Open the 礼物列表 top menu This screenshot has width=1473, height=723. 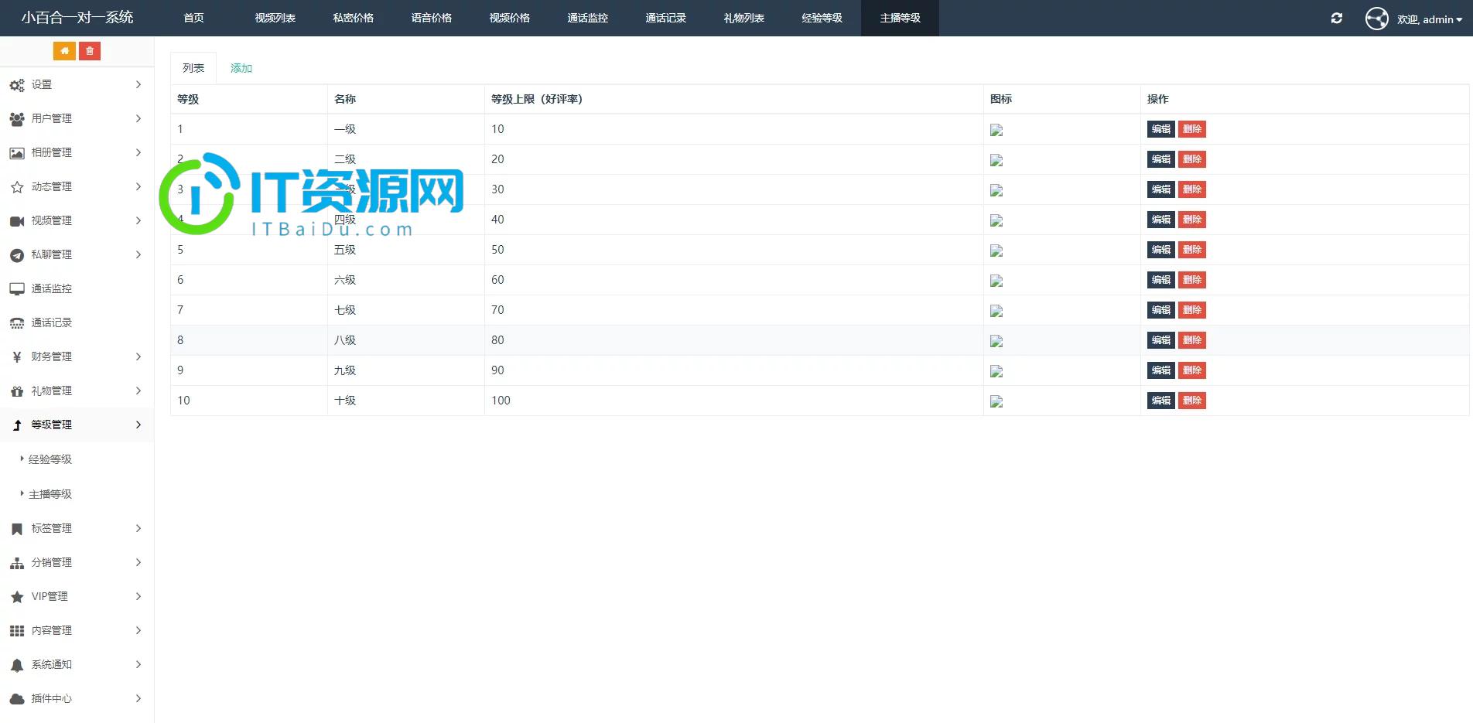(x=744, y=18)
